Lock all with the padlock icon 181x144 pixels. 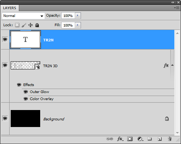pyautogui.click(x=37, y=25)
